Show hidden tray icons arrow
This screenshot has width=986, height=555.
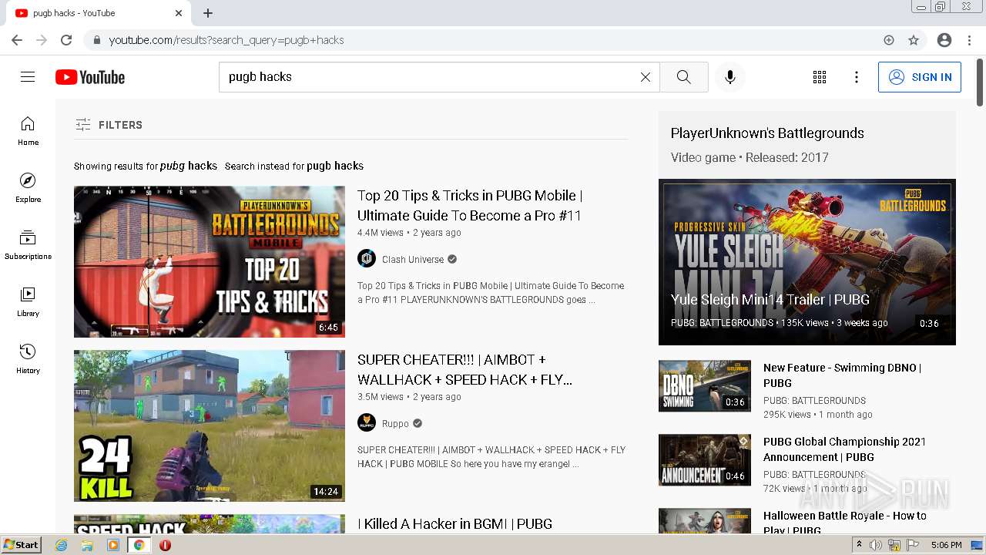point(859,545)
